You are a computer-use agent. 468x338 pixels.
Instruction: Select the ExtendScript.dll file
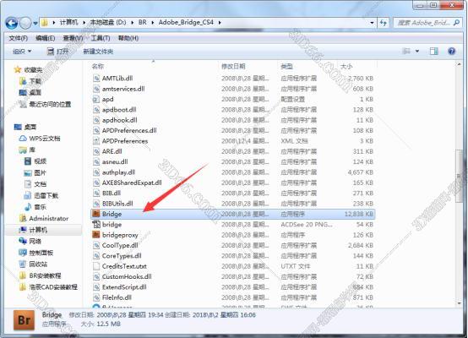pyautogui.click(x=124, y=287)
